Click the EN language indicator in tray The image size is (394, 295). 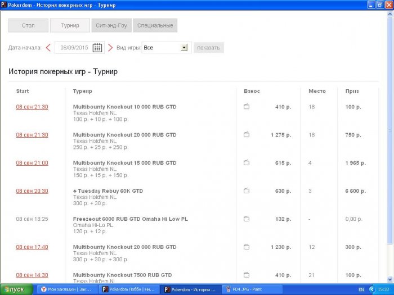coord(361,289)
